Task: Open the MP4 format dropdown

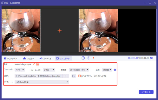Action: 20,70
